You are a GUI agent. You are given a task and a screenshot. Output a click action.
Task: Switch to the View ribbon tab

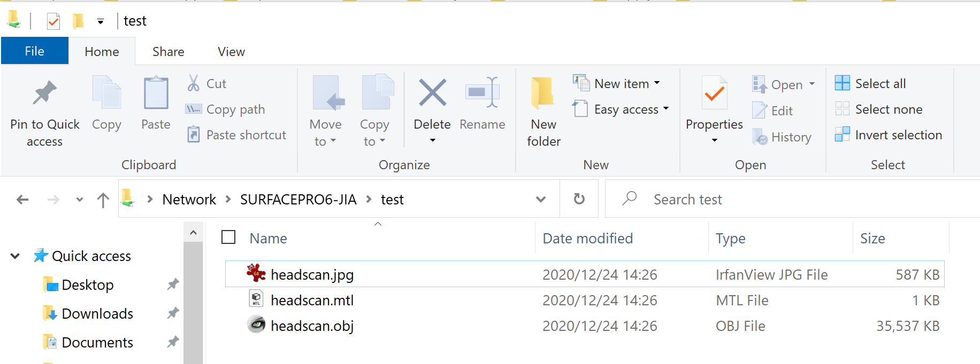pyautogui.click(x=231, y=52)
